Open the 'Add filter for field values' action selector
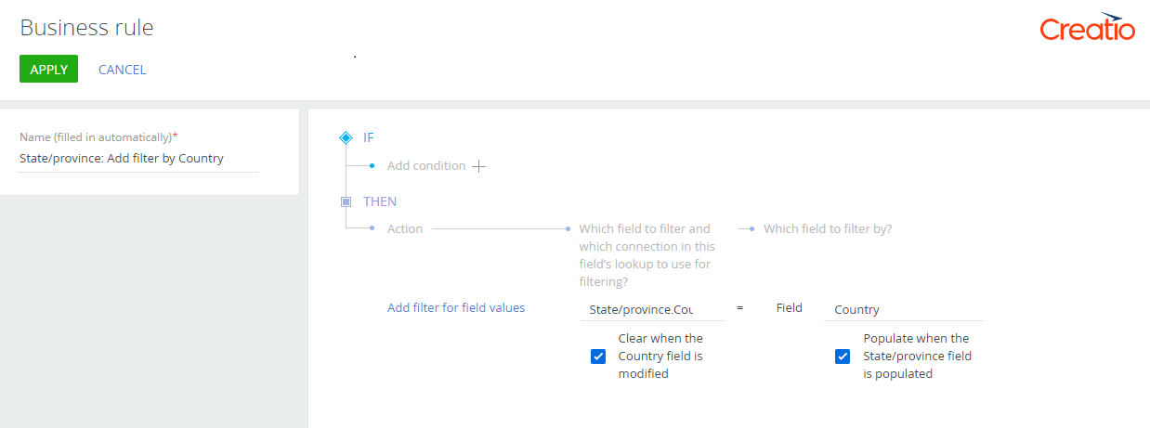 point(456,307)
